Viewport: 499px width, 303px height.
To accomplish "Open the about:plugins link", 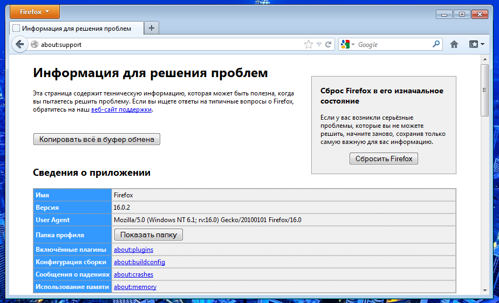I will click(x=133, y=250).
